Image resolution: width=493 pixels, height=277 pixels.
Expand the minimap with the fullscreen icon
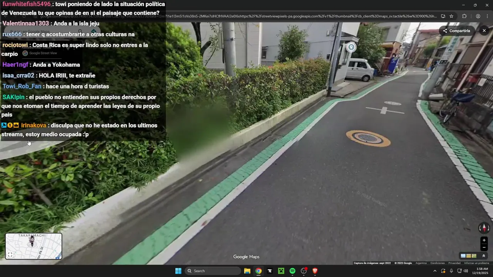click(10, 255)
